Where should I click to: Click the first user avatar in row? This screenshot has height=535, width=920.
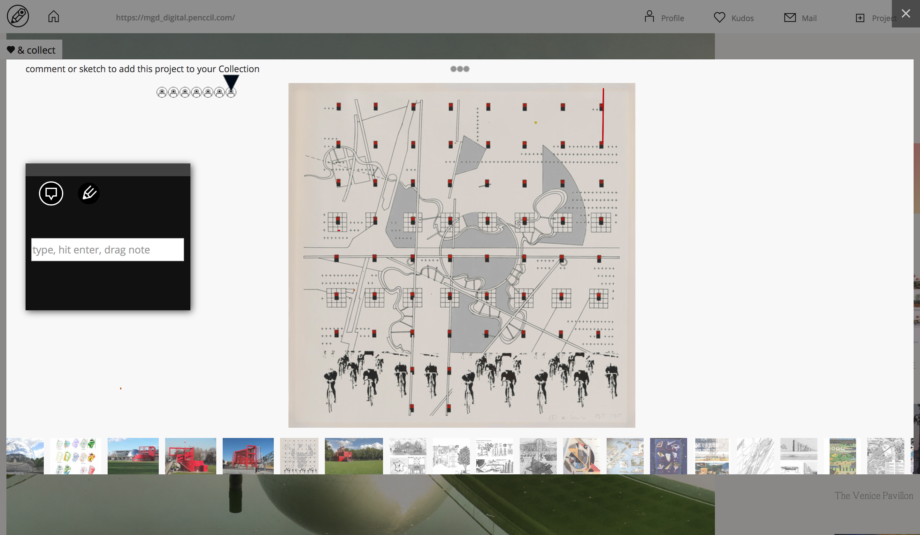point(162,93)
